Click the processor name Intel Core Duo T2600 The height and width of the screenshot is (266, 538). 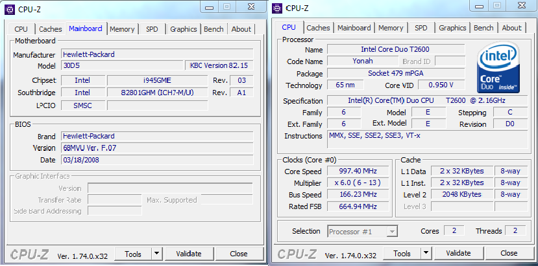point(396,49)
